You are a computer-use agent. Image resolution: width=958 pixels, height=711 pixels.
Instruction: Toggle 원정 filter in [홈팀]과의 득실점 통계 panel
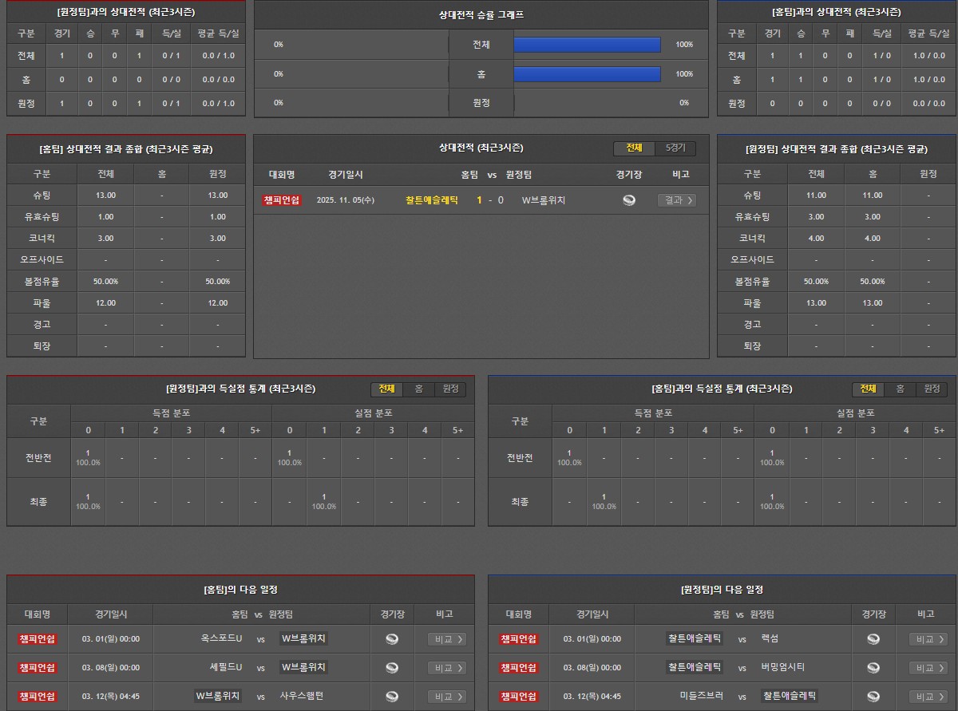point(932,389)
